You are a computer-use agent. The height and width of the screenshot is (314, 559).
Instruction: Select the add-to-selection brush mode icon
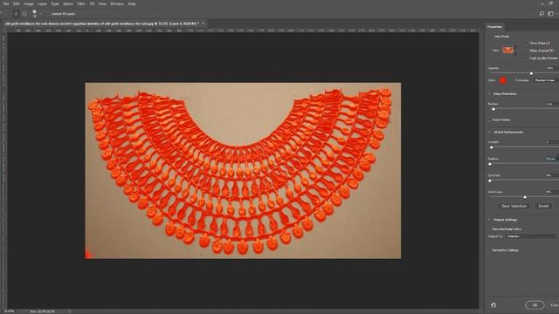[16, 14]
